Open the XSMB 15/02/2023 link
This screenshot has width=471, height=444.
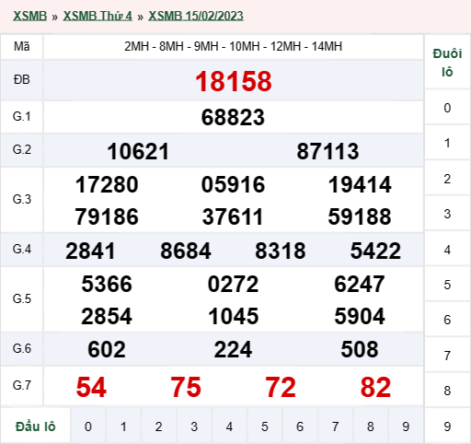196,16
